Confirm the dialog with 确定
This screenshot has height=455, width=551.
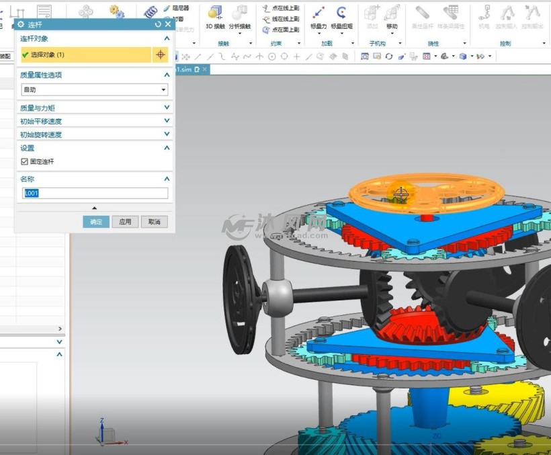[x=96, y=222]
